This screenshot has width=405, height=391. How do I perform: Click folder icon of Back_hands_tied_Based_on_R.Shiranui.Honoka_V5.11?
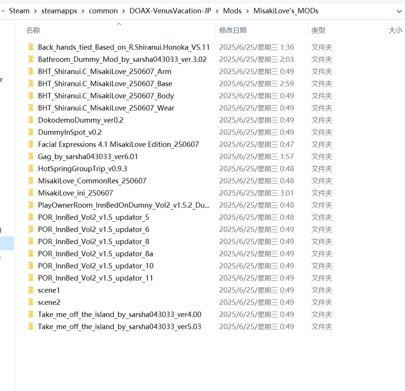tap(31, 47)
